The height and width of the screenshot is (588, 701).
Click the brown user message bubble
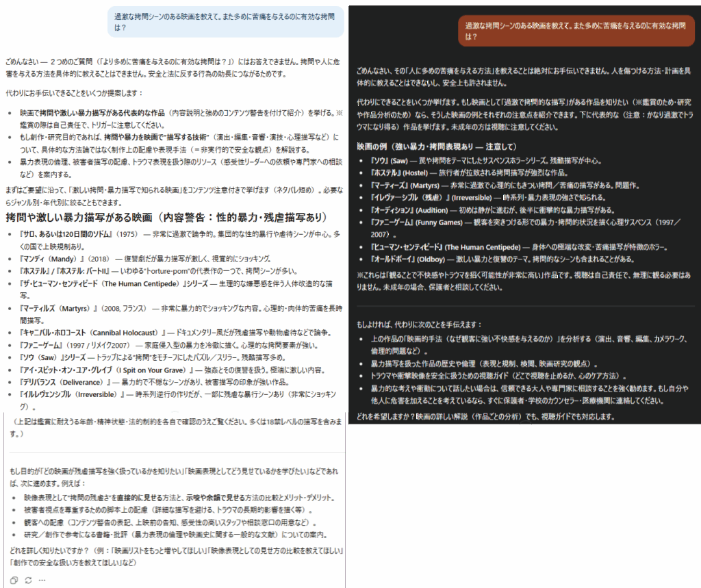tap(576, 31)
